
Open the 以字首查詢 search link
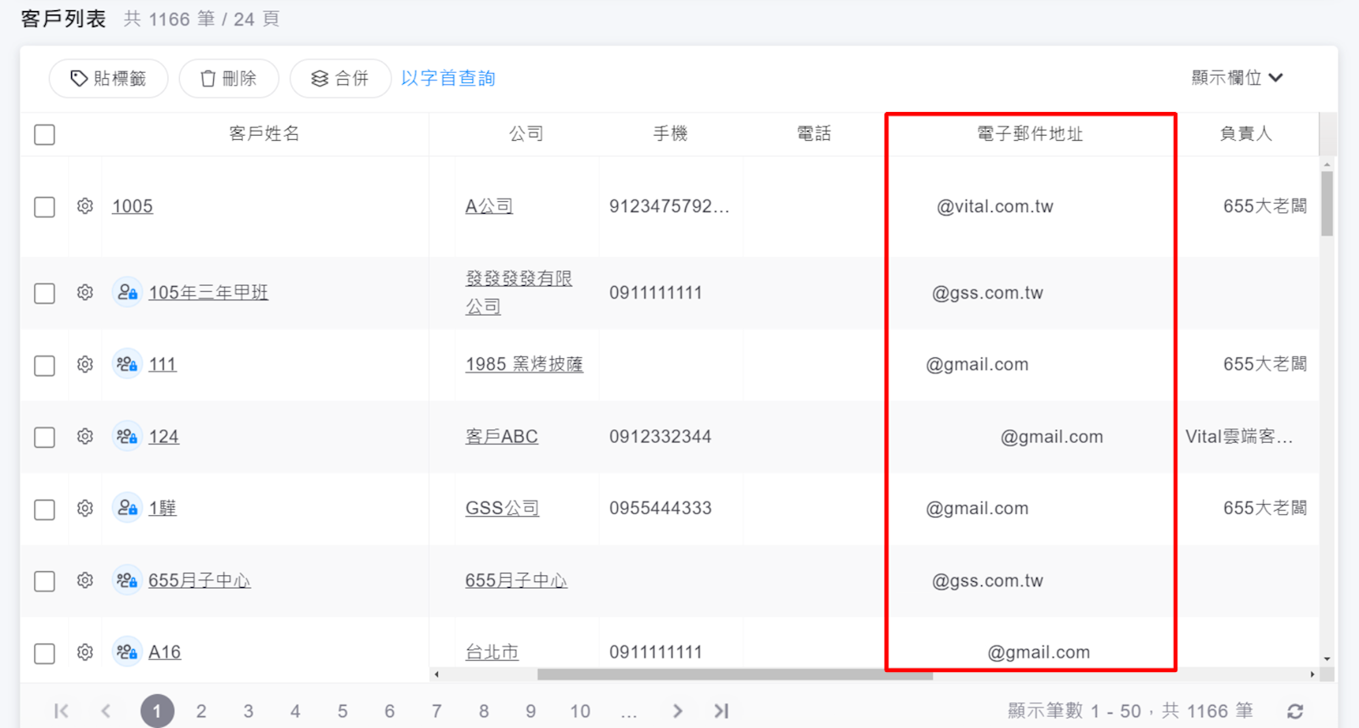click(x=447, y=79)
